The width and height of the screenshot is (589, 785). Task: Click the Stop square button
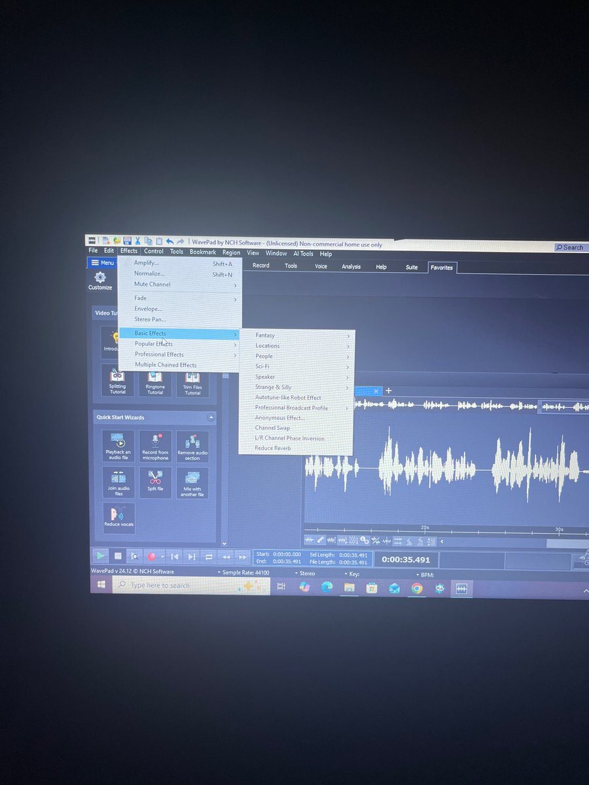(x=118, y=556)
